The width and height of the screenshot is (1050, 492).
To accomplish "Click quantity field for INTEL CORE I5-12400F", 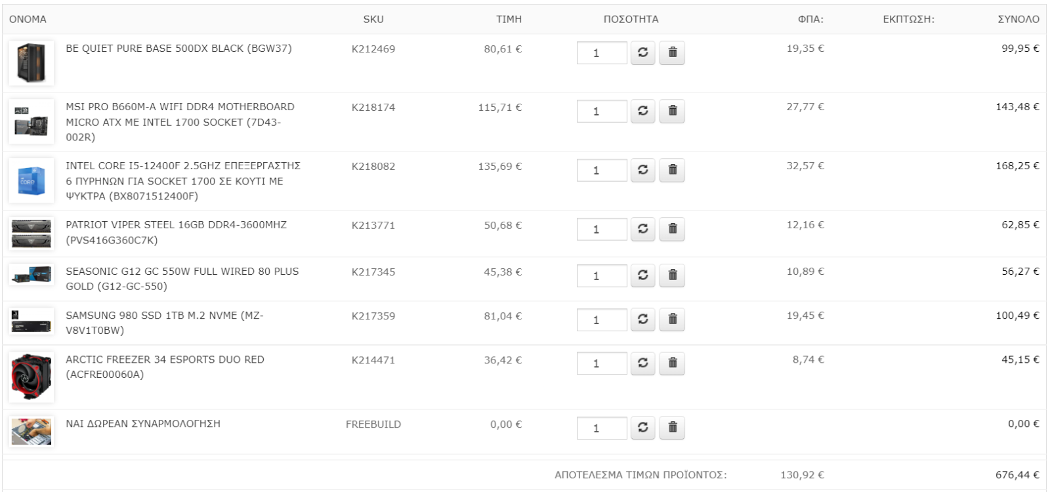I will (602, 171).
